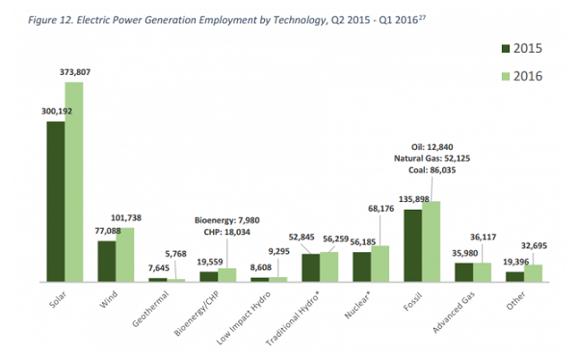
Task: Click the 2016 Other category bar
Action: point(533,273)
